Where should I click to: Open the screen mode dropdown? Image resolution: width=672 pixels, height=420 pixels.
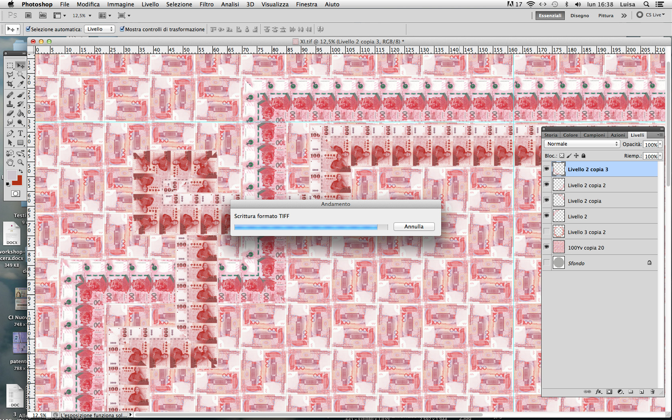[124, 16]
